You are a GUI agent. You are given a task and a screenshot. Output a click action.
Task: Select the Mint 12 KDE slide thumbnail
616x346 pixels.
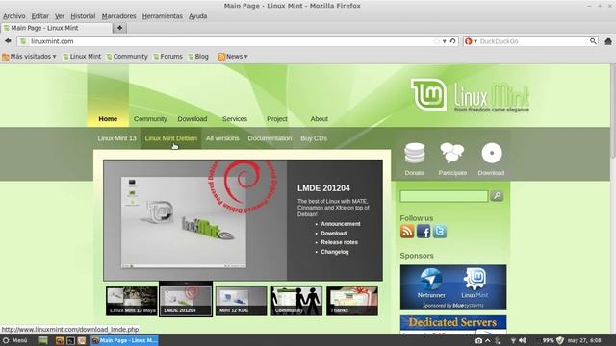pyautogui.click(x=241, y=301)
